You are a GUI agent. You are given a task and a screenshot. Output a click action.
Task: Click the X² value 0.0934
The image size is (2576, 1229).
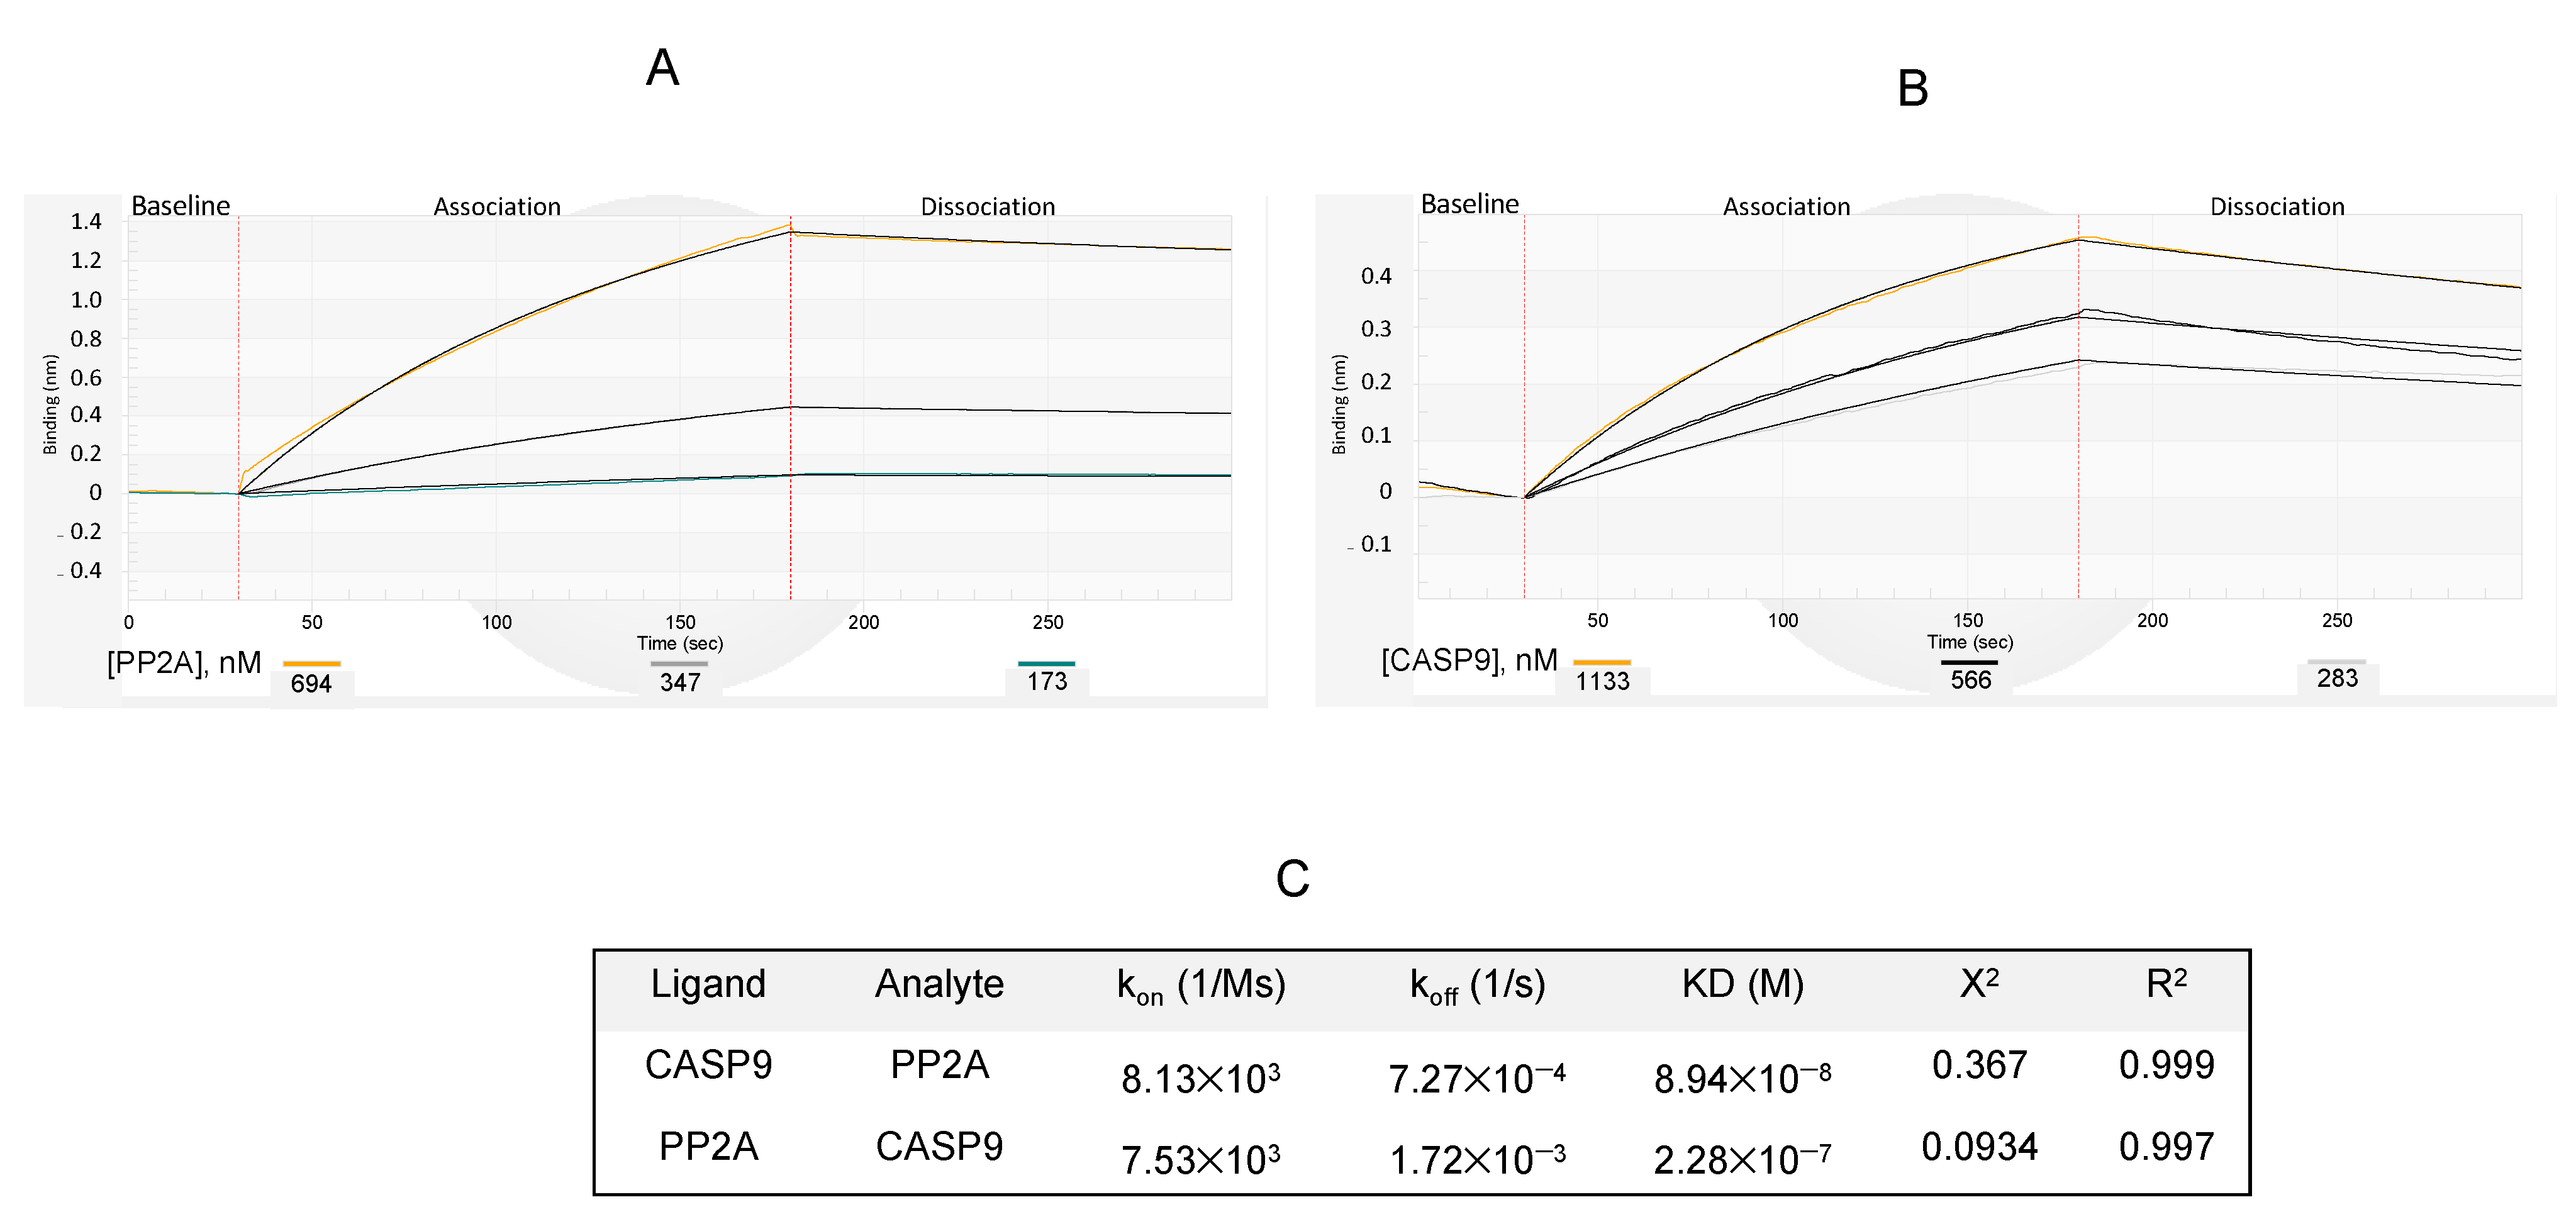pyautogui.click(x=1979, y=1147)
